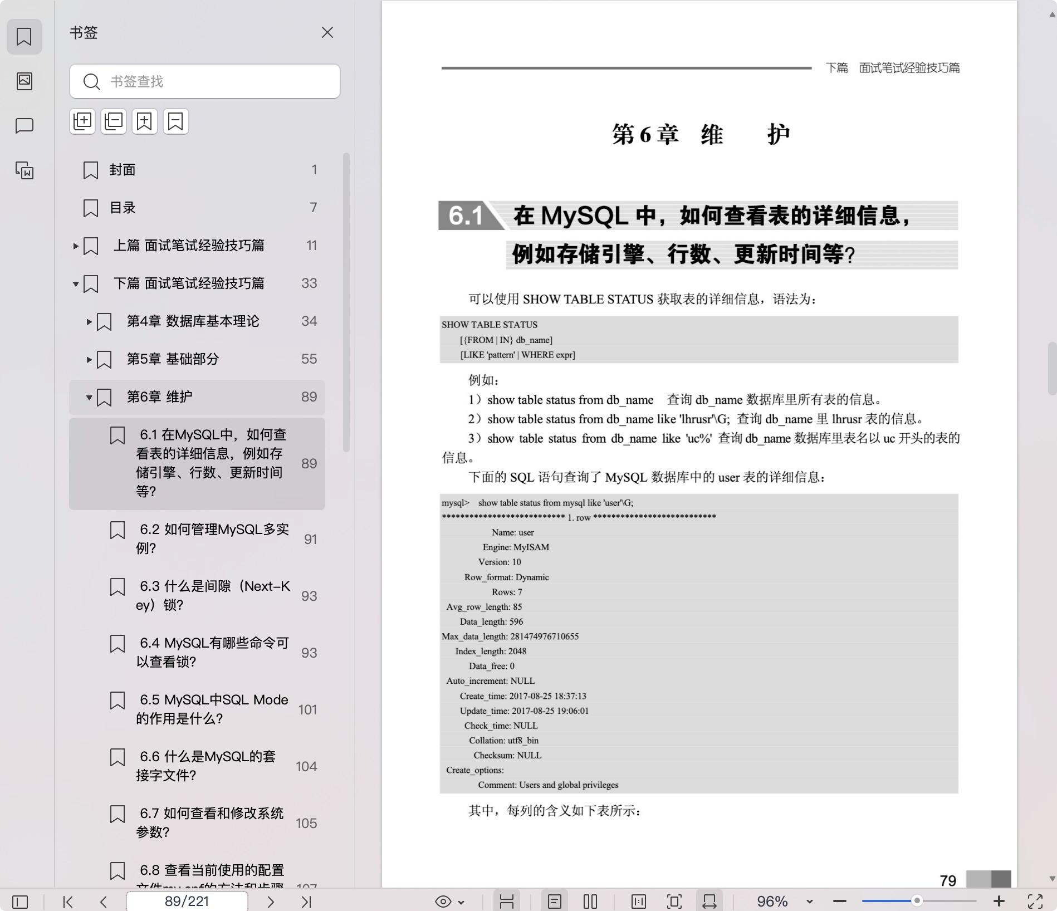The height and width of the screenshot is (911, 1057).
Task: Click the bookmark list scrollbar
Action: [346, 302]
